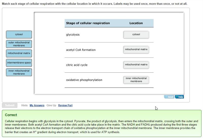Click the answer placed for citric acid cycle
This screenshot has height=138, width=203.
136,65
